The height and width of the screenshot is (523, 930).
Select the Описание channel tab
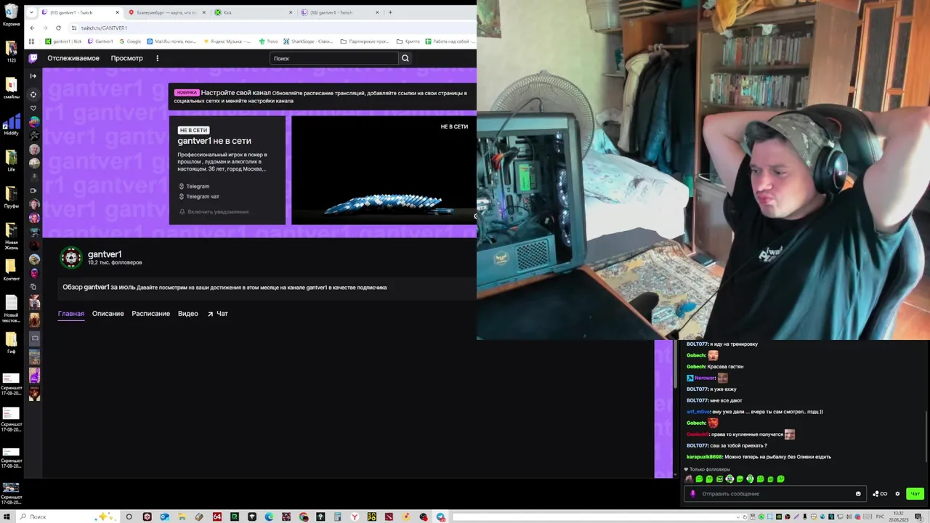point(108,314)
